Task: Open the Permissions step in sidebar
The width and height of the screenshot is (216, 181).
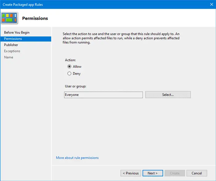Action: [x=26, y=39]
